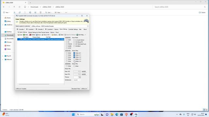Check the 64-bit v1.4 XInput file checkbox
Viewport: 209px width, 117px height.
pos(74,61)
